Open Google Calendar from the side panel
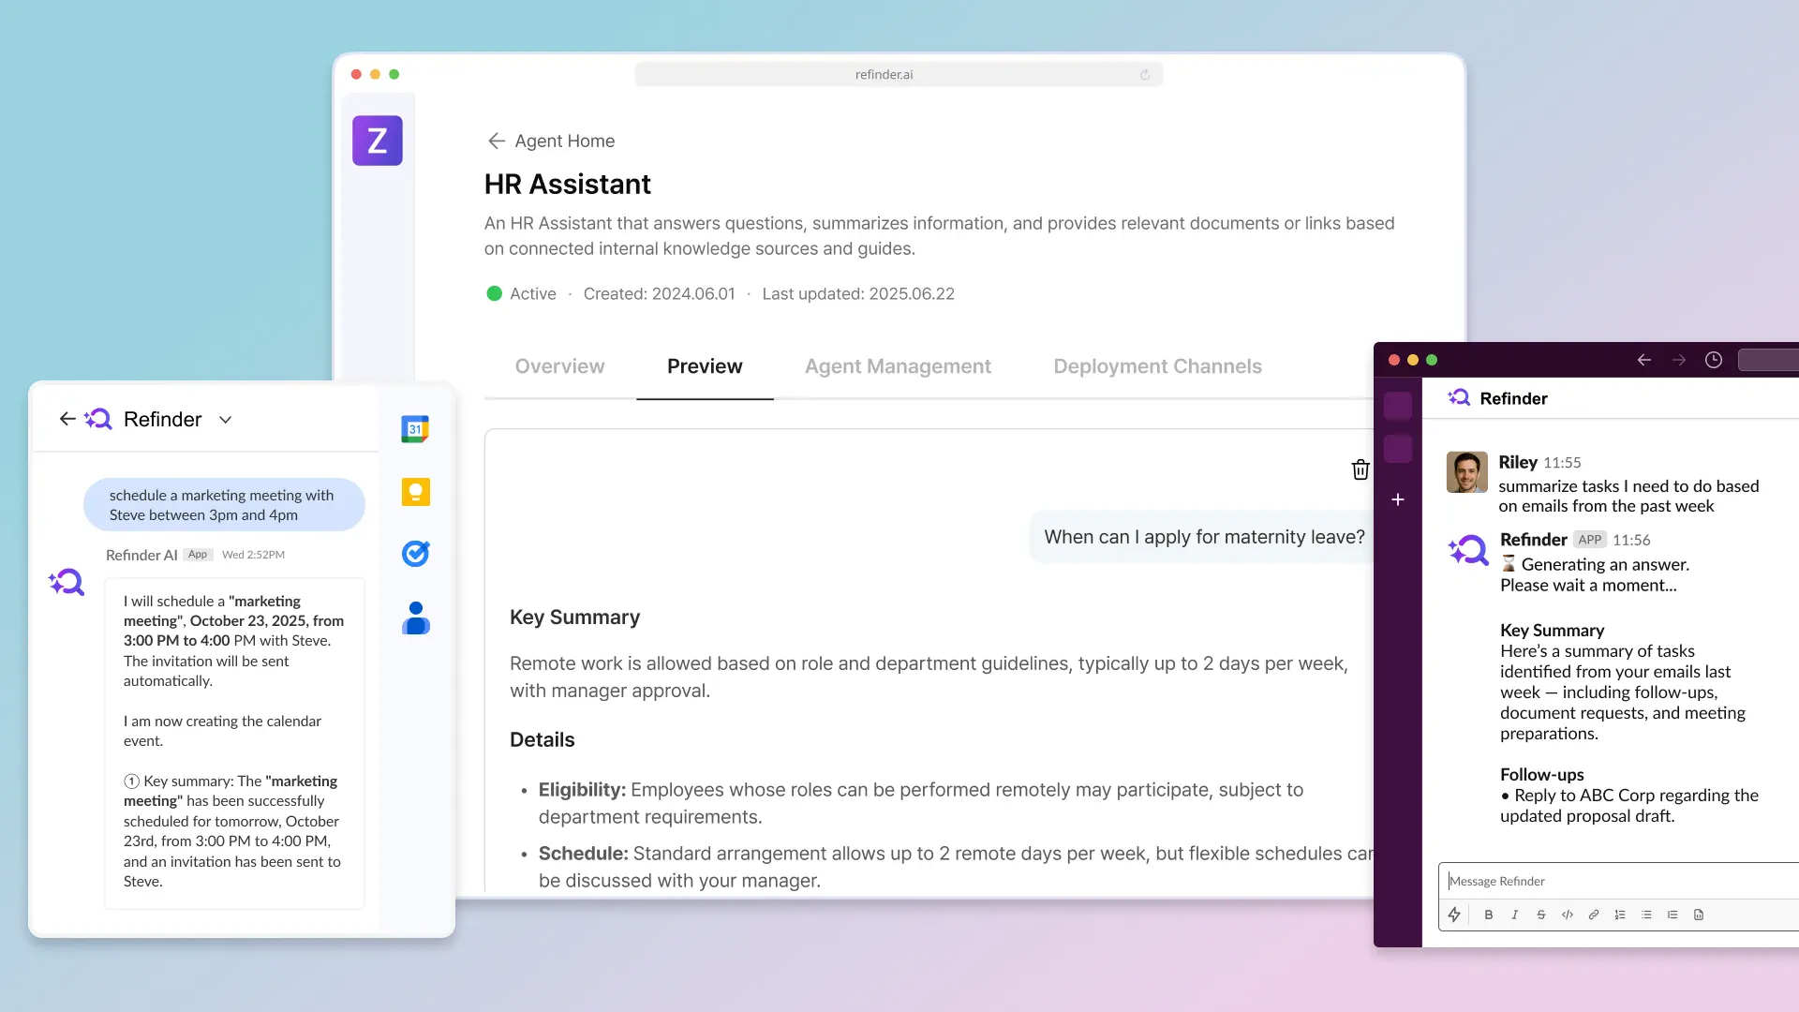 (x=415, y=429)
